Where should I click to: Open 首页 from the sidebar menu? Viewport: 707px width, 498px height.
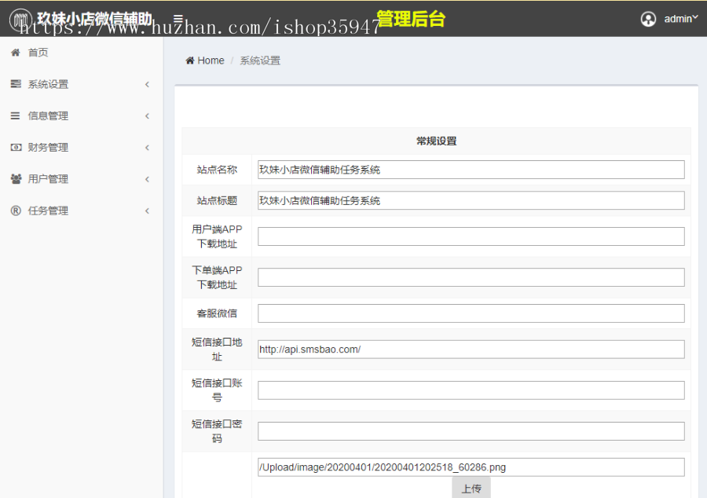coord(38,53)
